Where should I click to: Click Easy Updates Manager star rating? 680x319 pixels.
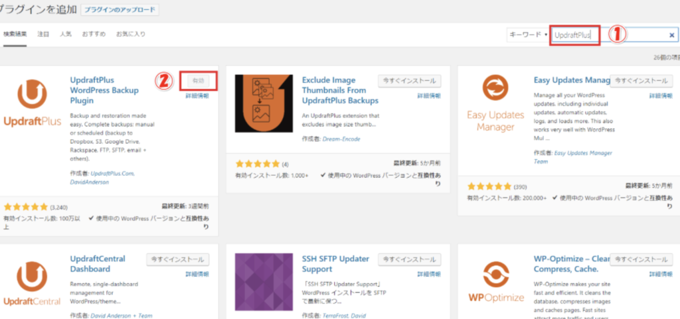tap(489, 186)
